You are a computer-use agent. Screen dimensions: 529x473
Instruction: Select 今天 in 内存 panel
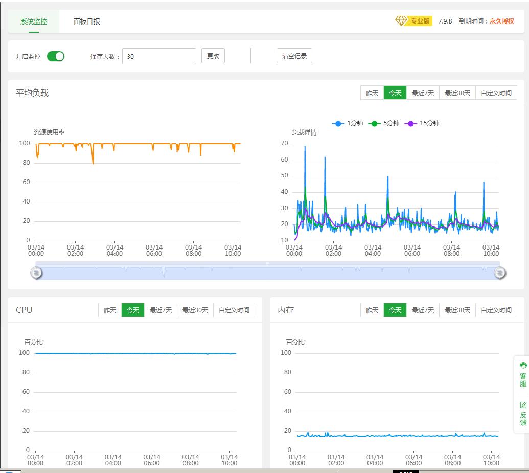click(395, 310)
